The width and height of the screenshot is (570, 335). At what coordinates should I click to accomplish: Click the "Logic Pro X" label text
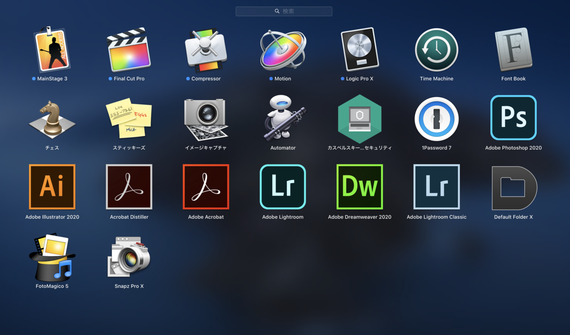[360, 79]
